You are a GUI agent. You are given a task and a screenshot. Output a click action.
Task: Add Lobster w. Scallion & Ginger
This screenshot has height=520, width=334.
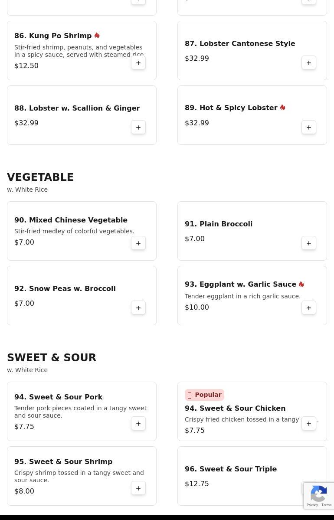(x=138, y=128)
